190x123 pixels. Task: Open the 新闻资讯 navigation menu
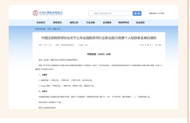click(57, 23)
